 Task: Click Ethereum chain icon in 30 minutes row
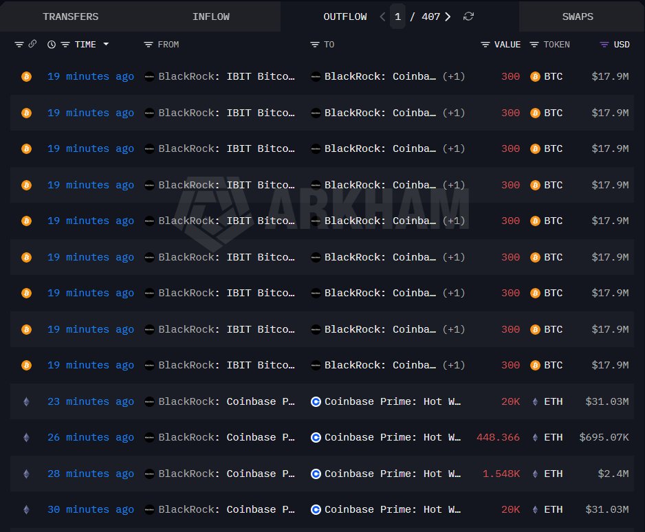[x=26, y=510]
